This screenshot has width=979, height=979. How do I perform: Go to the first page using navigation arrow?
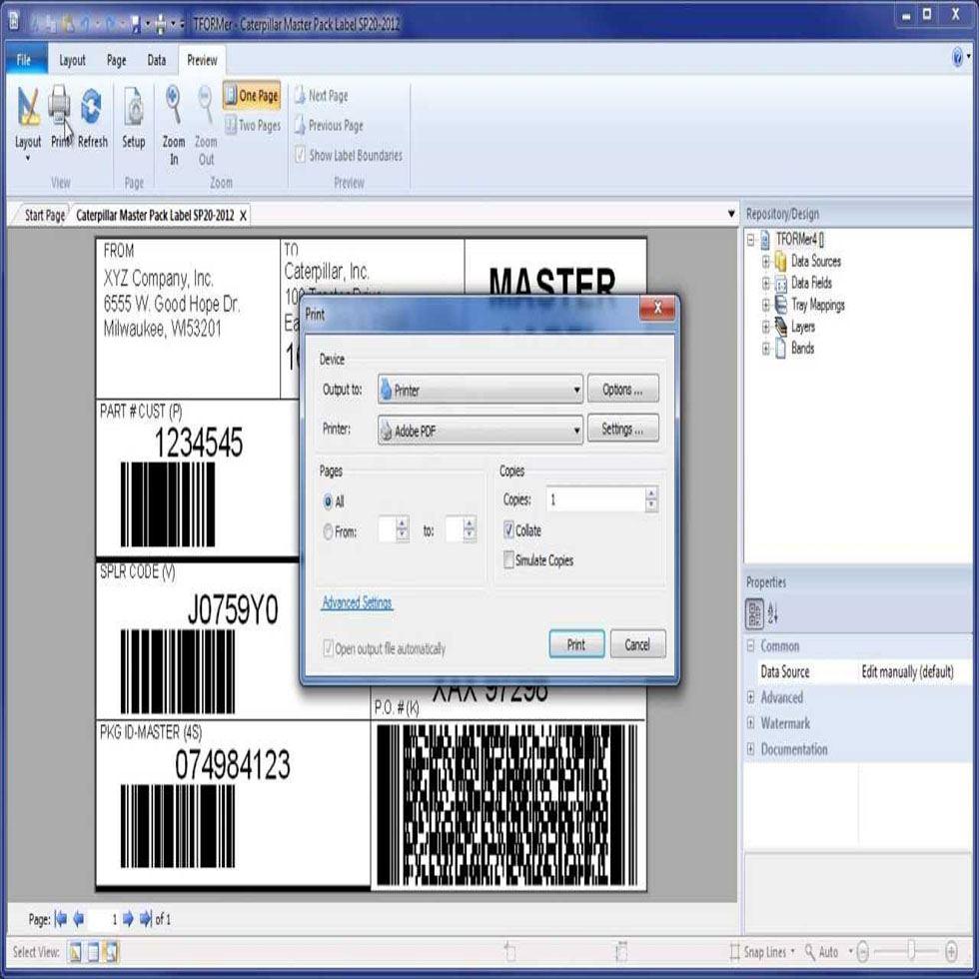[x=61, y=919]
